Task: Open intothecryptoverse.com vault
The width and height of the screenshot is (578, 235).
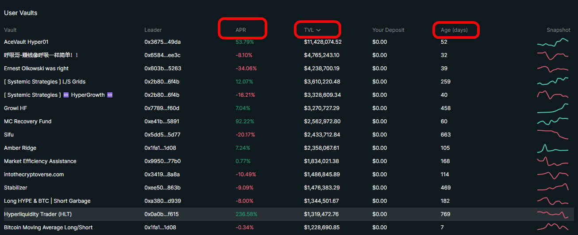Action: tap(34, 174)
